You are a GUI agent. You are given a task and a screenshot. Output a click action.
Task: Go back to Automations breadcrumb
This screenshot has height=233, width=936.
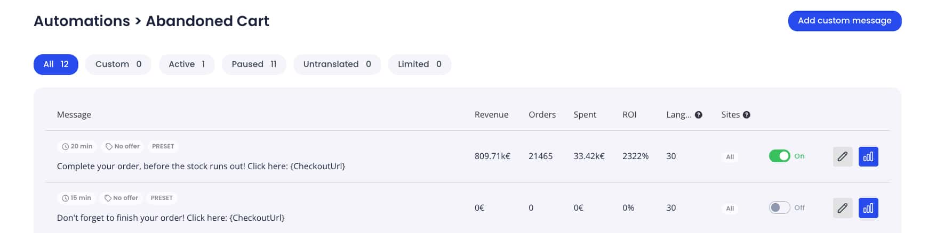82,21
